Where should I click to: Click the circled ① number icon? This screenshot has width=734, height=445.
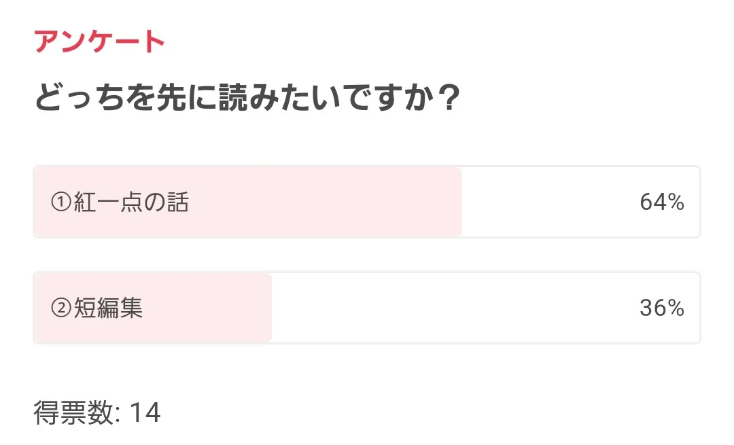[x=62, y=202]
